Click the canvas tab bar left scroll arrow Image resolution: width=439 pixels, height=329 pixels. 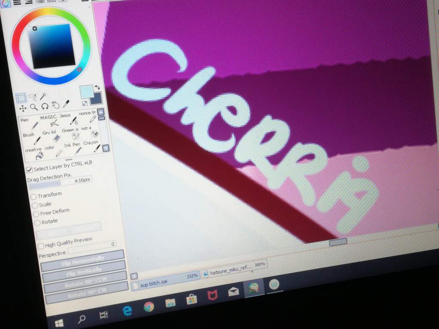(134, 276)
